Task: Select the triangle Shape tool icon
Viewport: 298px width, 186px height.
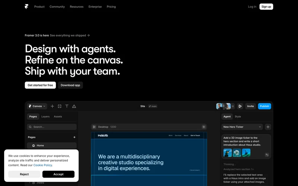Action: [x=74, y=106]
